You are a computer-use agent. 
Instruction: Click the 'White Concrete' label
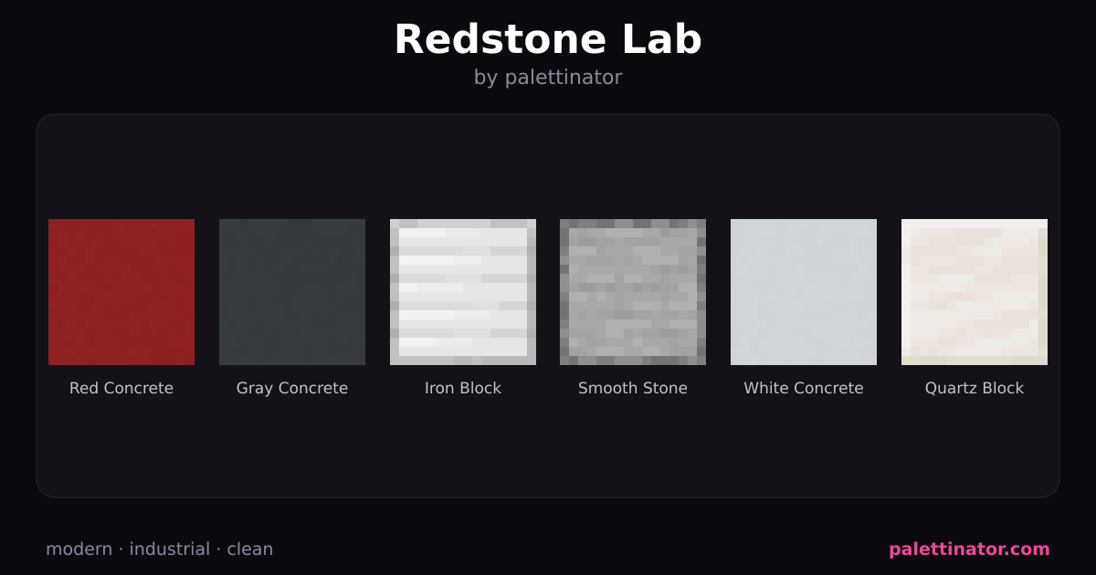click(x=804, y=388)
